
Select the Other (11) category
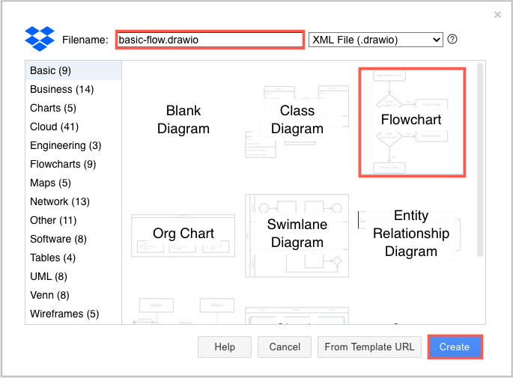coord(73,220)
